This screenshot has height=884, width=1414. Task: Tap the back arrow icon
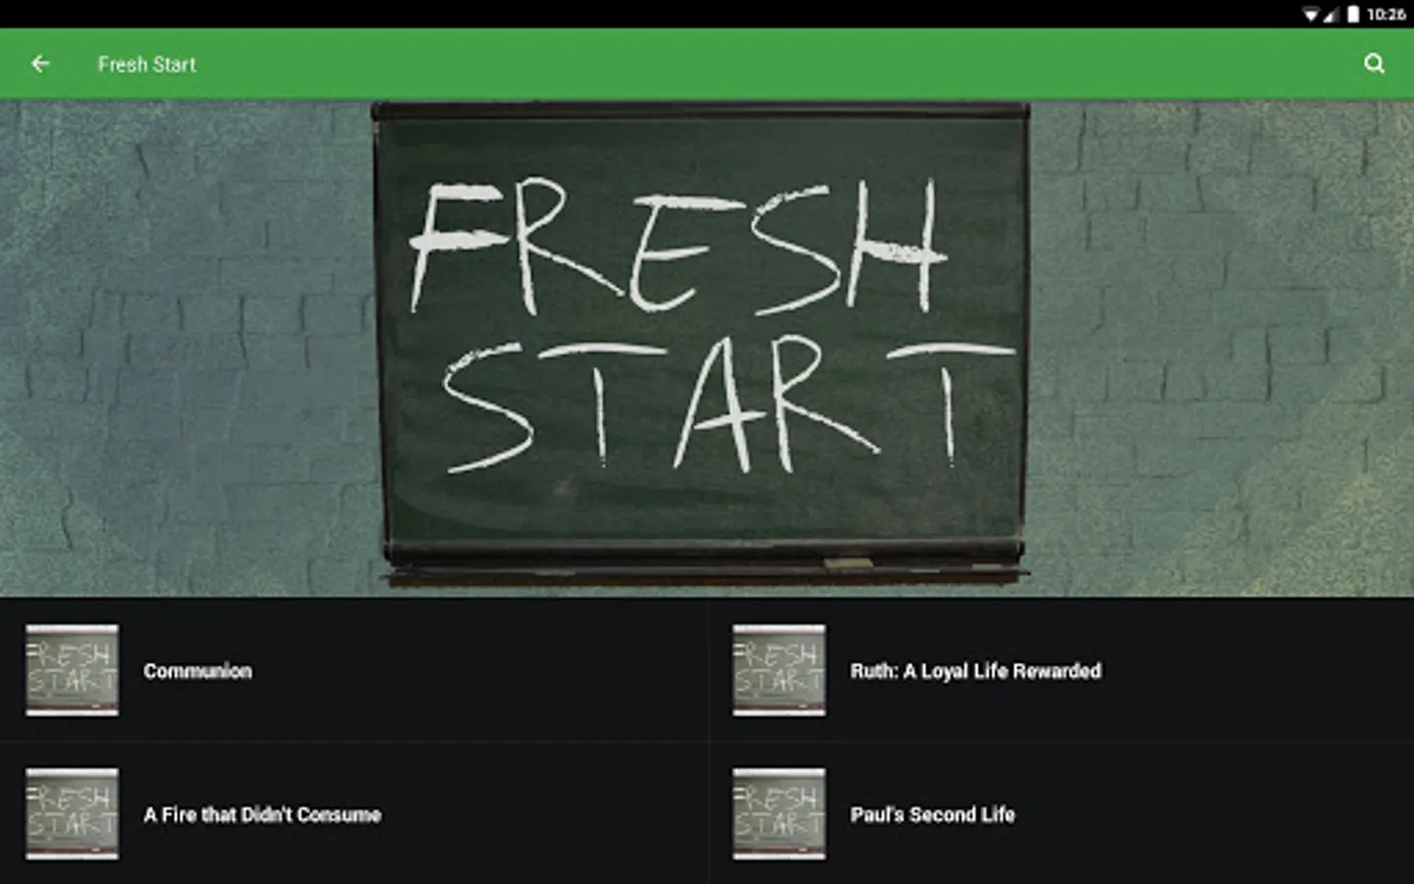pos(40,64)
